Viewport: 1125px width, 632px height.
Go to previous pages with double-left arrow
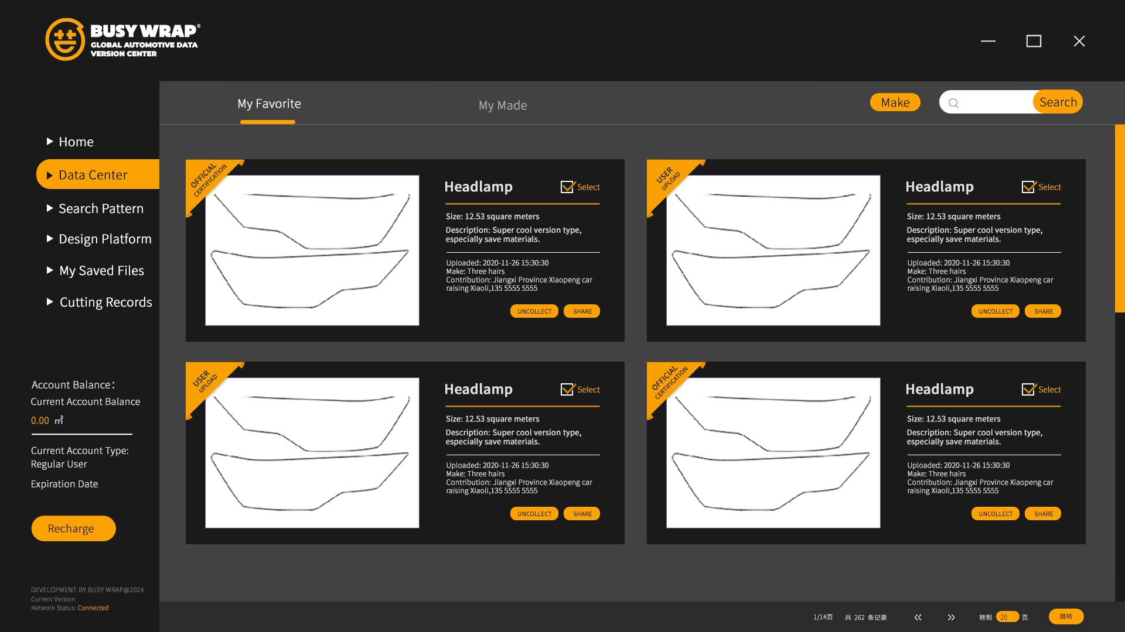(918, 617)
